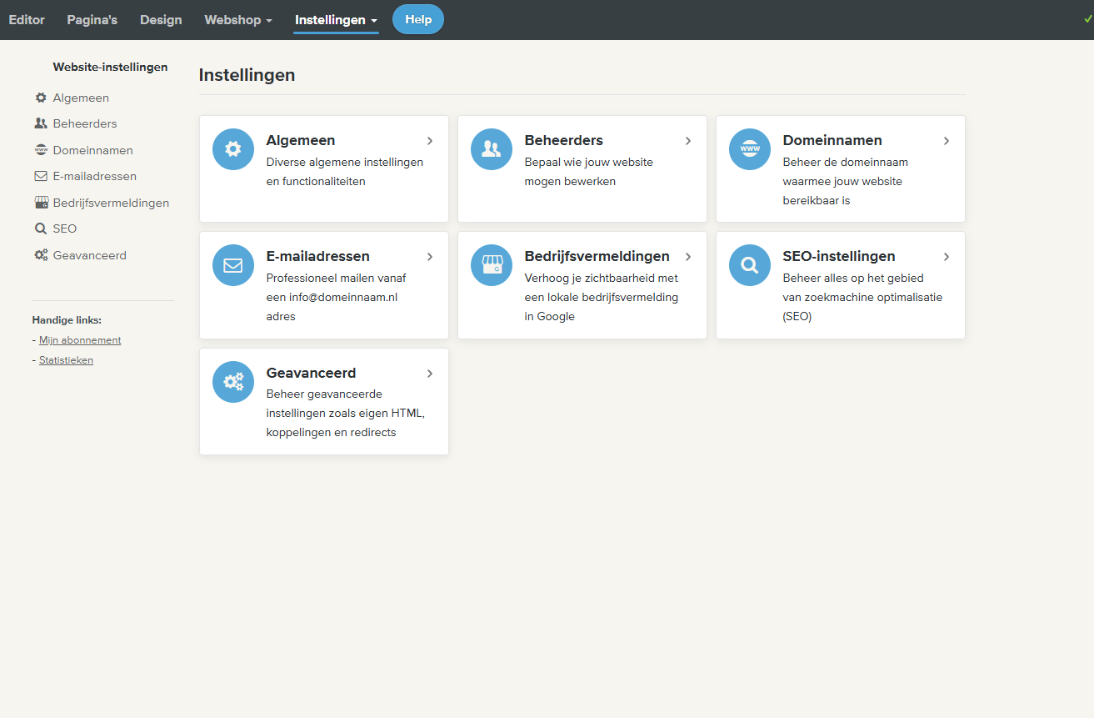Click the magnifier icon on SEO-instellingen card

tap(750, 265)
